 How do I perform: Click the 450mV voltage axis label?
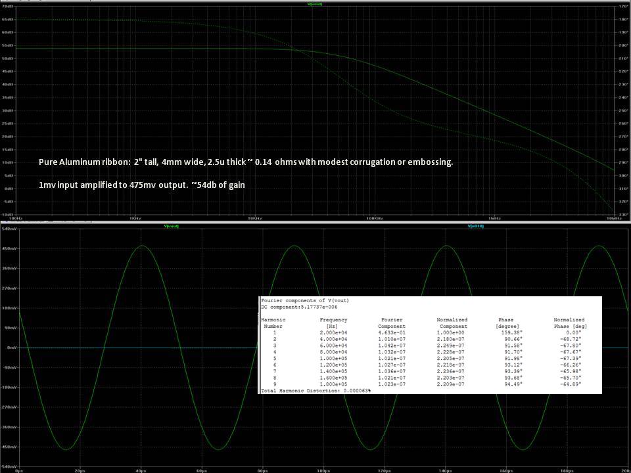(9, 248)
